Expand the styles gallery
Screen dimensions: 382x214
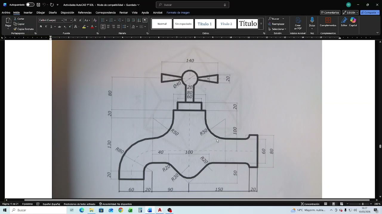pyautogui.click(x=261, y=24)
